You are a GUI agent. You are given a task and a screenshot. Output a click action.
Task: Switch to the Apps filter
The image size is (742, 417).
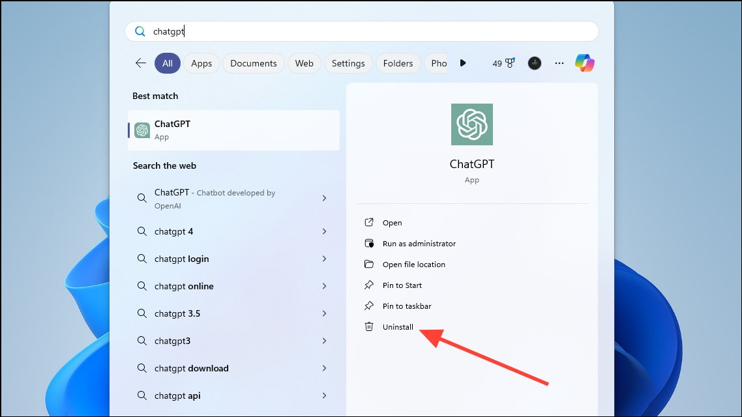click(201, 63)
